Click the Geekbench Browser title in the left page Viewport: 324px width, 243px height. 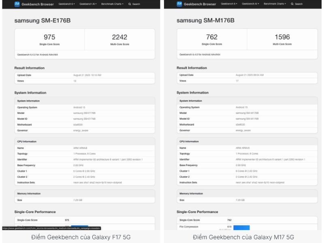(x=38, y=4)
